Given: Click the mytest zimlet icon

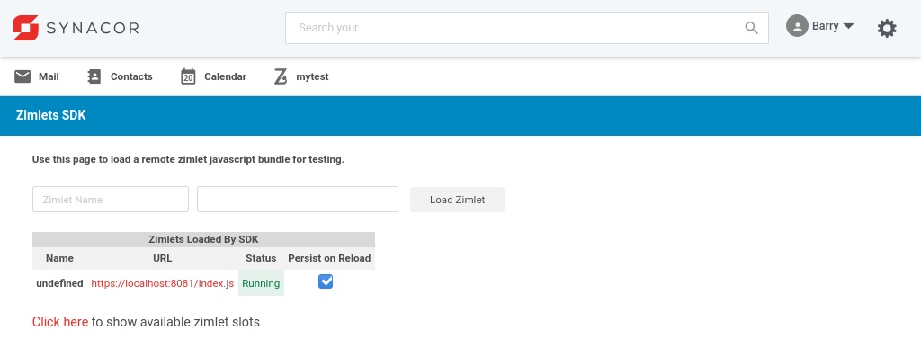Looking at the screenshot, I should pyautogui.click(x=281, y=76).
